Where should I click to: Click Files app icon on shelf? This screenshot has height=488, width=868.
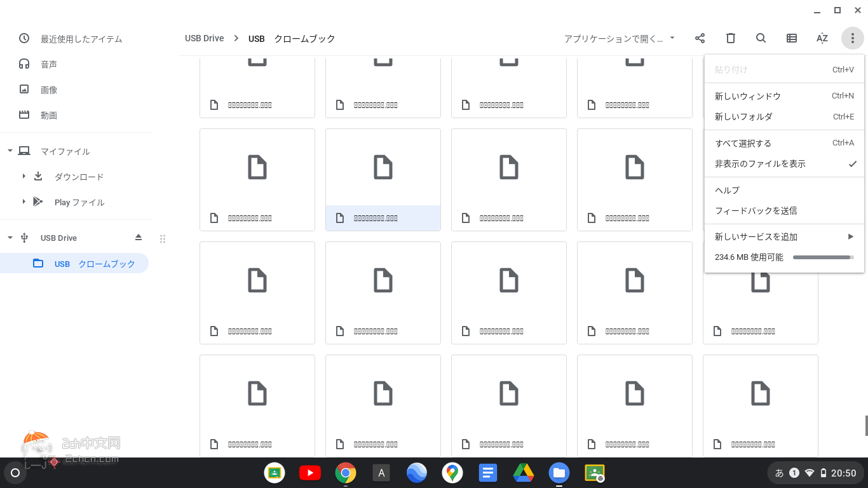(x=559, y=473)
